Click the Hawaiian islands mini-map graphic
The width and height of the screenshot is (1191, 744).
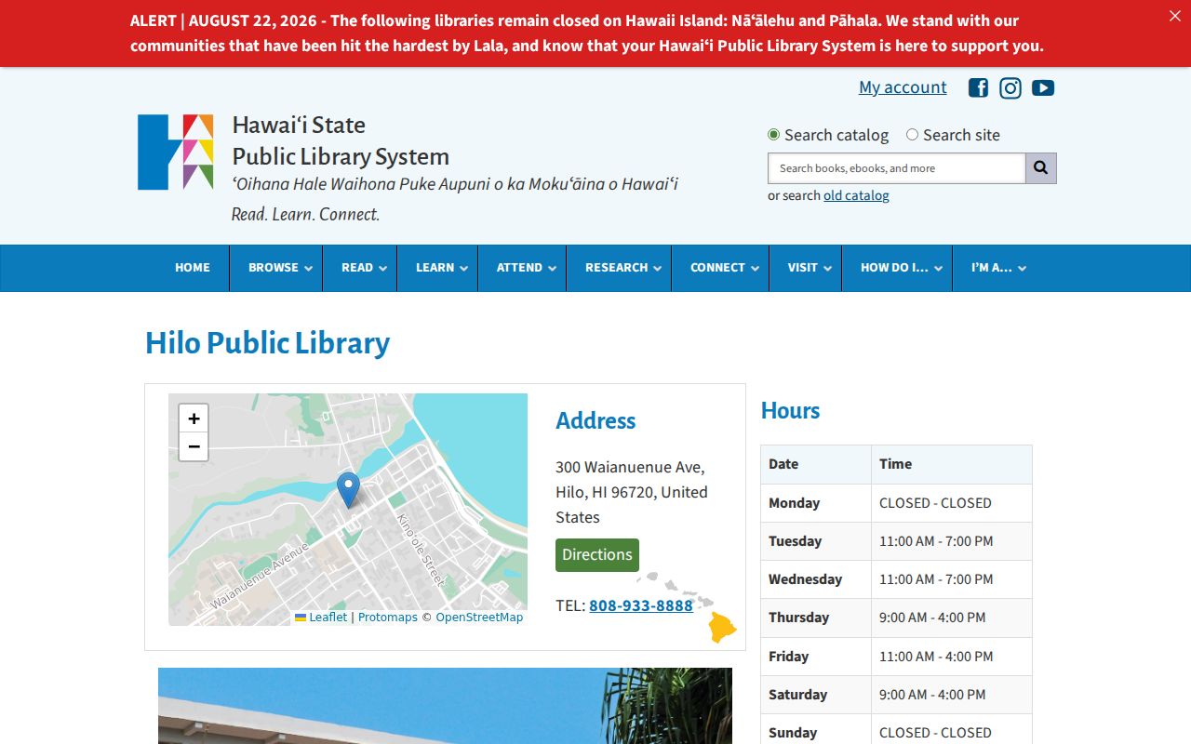[x=688, y=607]
